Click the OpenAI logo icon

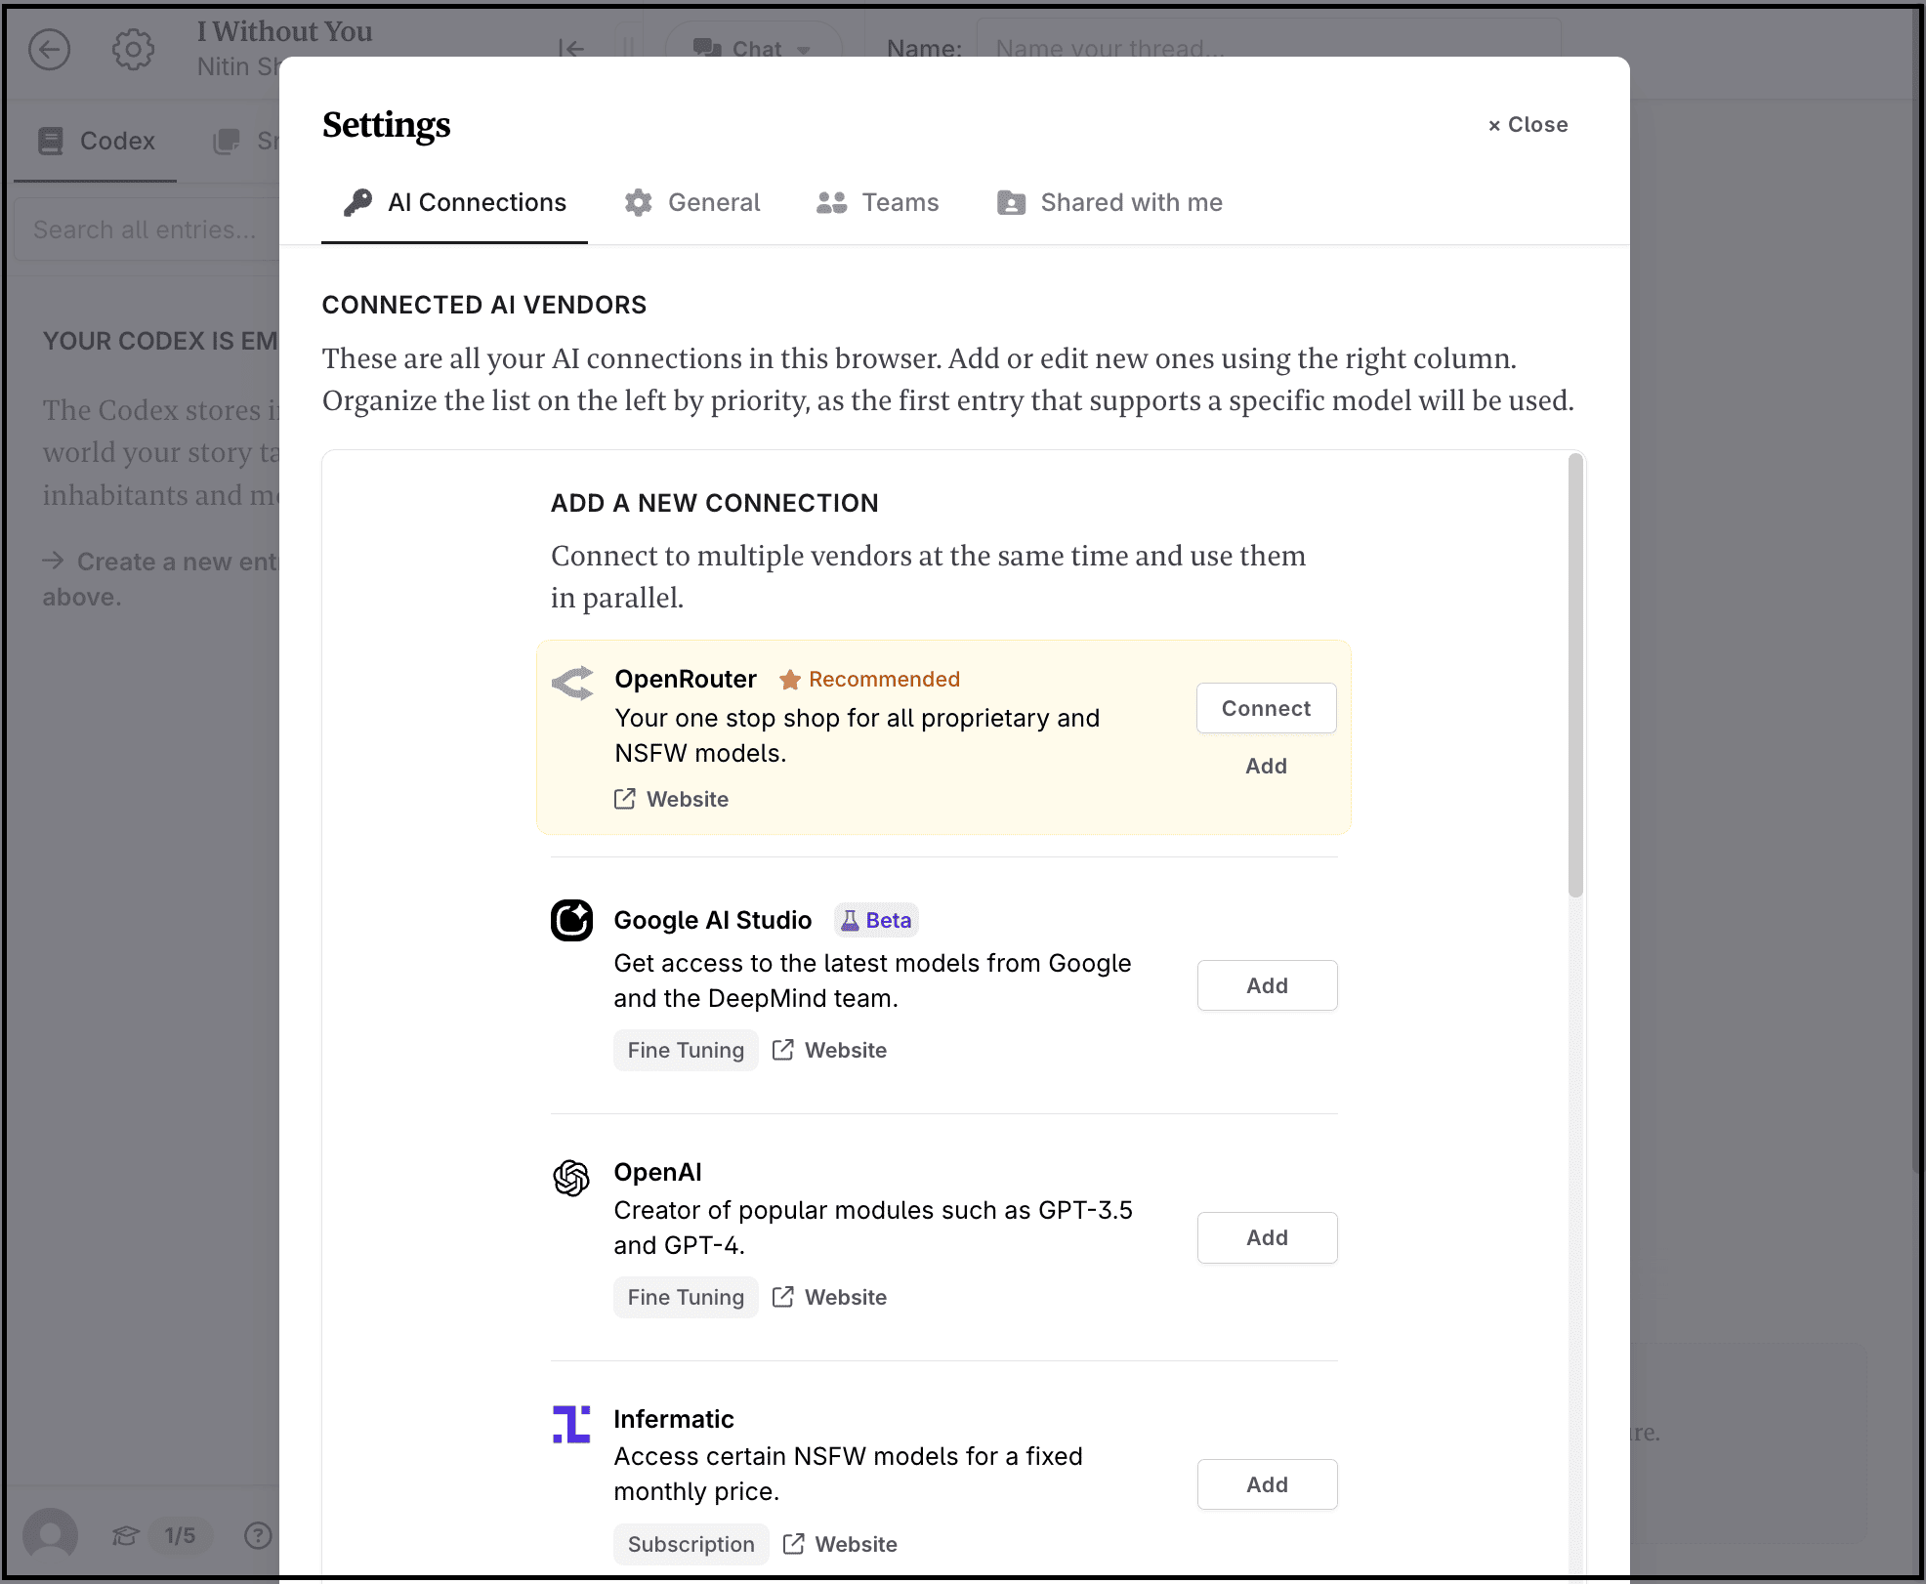[x=572, y=1178]
